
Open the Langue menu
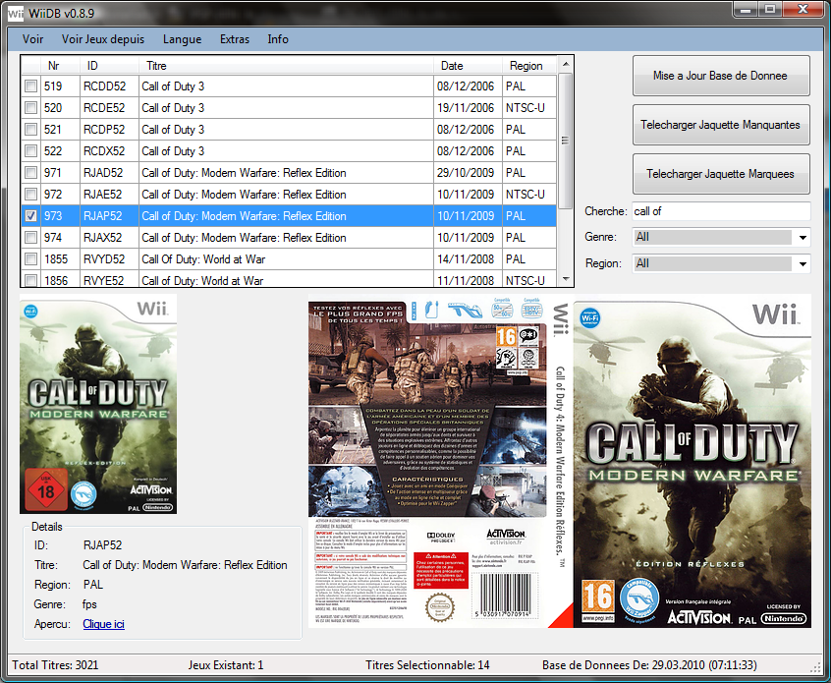(183, 39)
